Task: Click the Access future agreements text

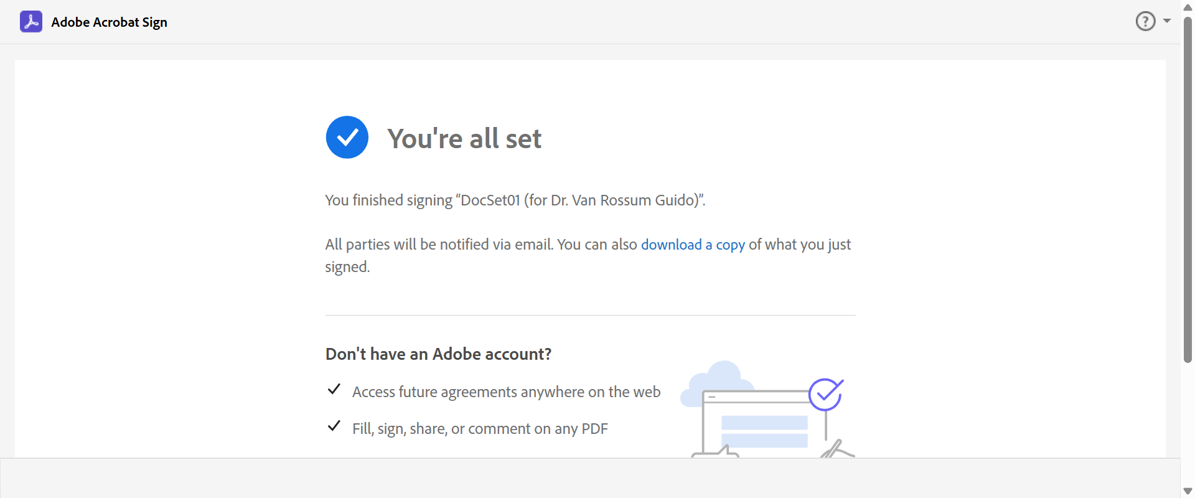Action: coord(506,392)
